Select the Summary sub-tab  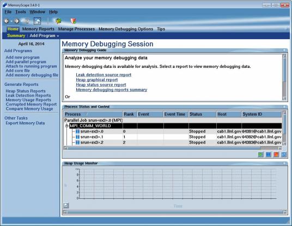tap(16, 36)
